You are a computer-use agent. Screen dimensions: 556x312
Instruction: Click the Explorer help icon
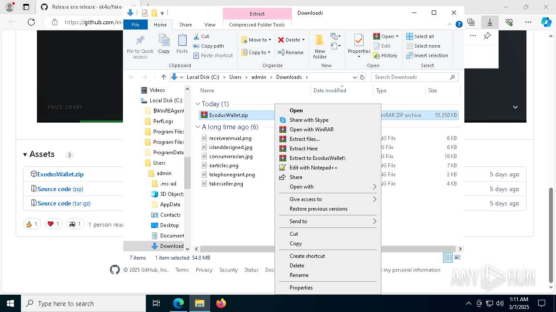[459, 25]
